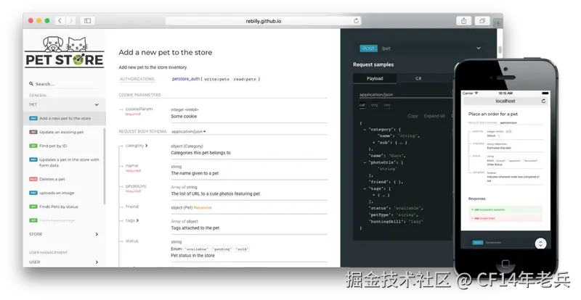This screenshot has width=581, height=300.
Task: Click the POST badge on the /pet endpoint bar
Action: click(x=368, y=49)
